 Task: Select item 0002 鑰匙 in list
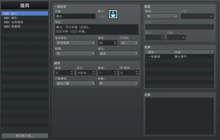[x=25, y=18]
